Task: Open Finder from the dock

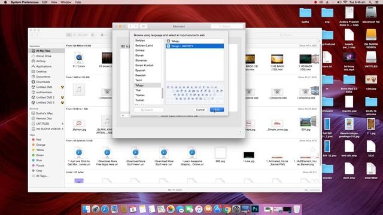Action: pos(86,209)
